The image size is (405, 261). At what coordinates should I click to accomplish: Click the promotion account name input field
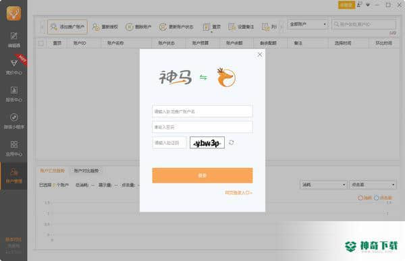click(202, 111)
